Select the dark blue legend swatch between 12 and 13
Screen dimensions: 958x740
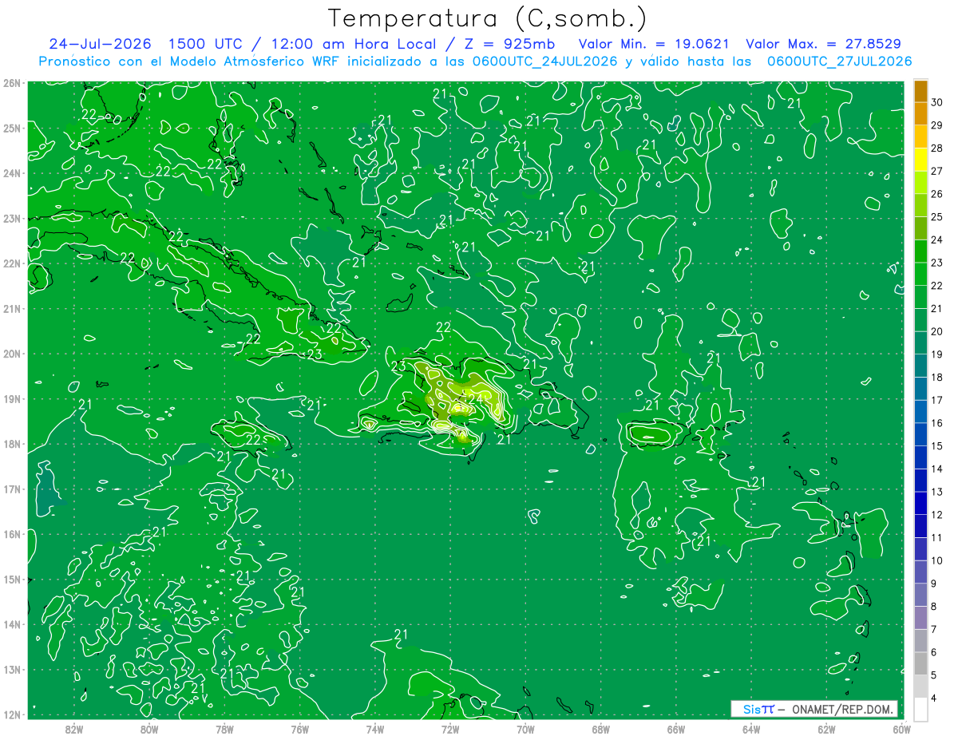tap(920, 503)
